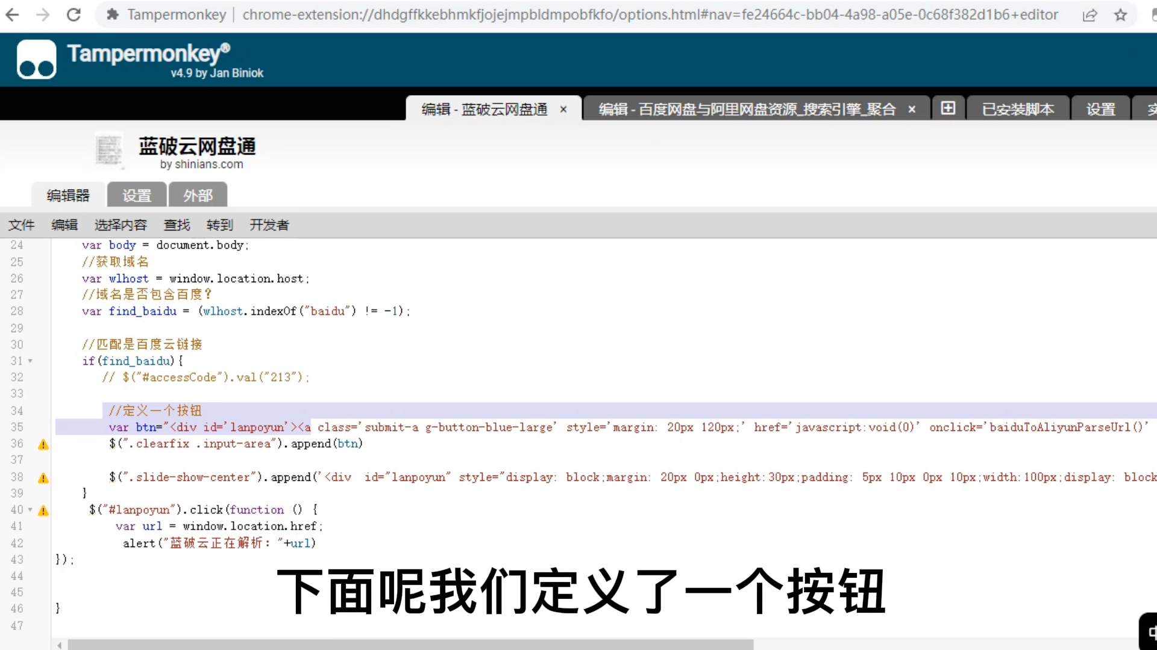Image resolution: width=1157 pixels, height=650 pixels.
Task: Go back with the browser back arrow
Action: pos(12,14)
